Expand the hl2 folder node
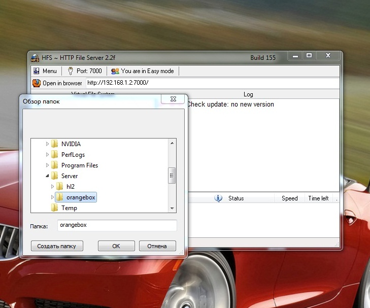Image resolution: width=370 pixels, height=308 pixels. [x=52, y=187]
